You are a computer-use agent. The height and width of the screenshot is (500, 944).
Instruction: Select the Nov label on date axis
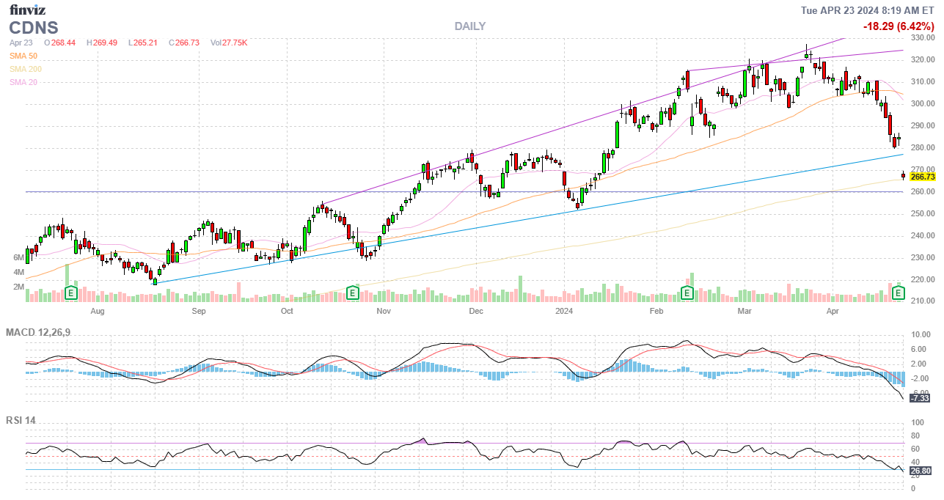[383, 311]
